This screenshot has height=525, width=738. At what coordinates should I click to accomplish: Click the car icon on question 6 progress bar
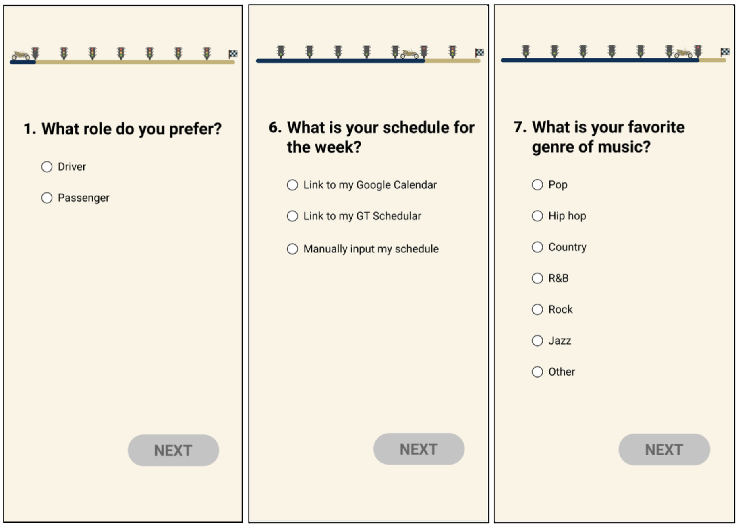410,54
